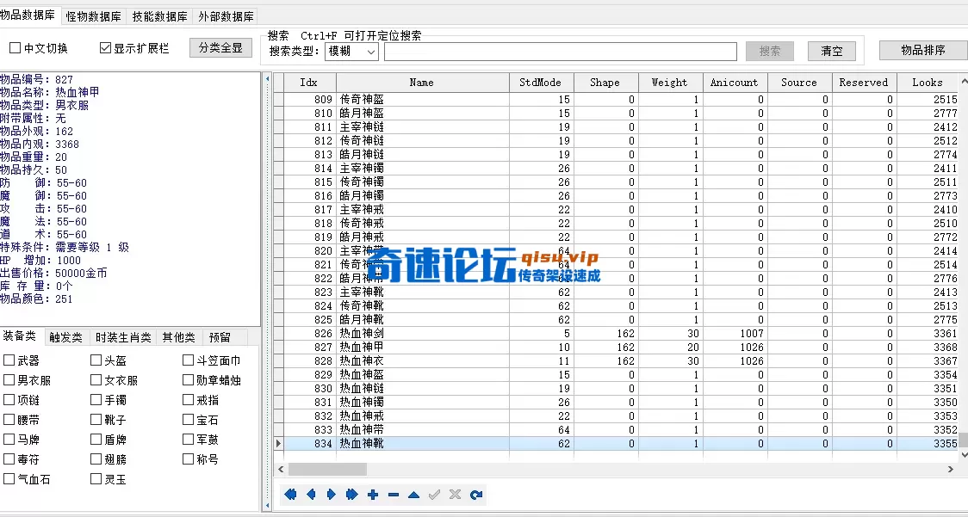Add a new record with the plus icon
968x517 pixels.
pyautogui.click(x=372, y=495)
